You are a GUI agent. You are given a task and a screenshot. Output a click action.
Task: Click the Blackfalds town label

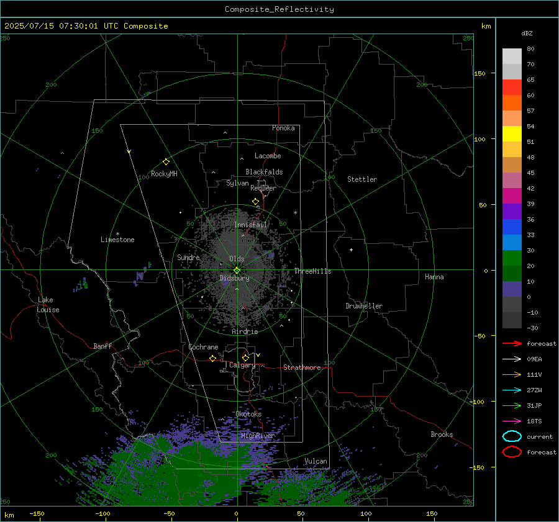coord(264,172)
